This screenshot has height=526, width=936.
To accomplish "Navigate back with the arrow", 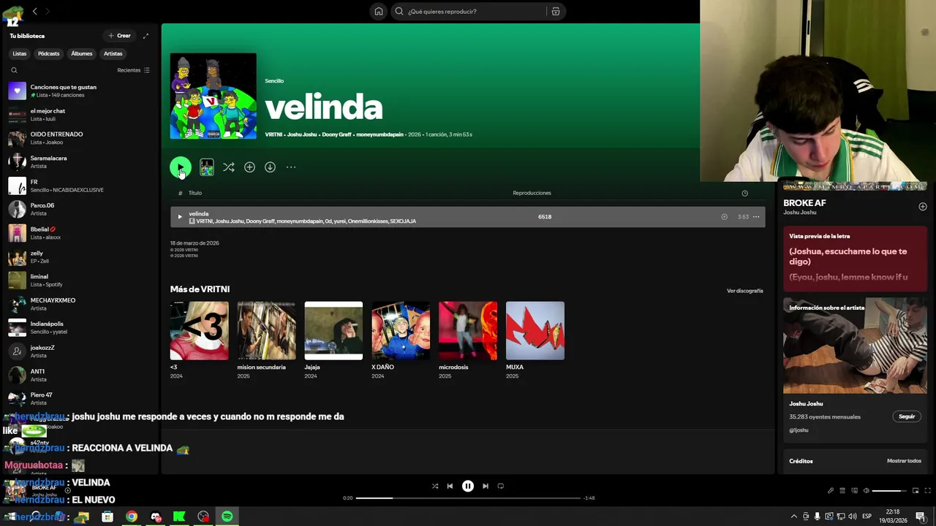I will click(34, 11).
